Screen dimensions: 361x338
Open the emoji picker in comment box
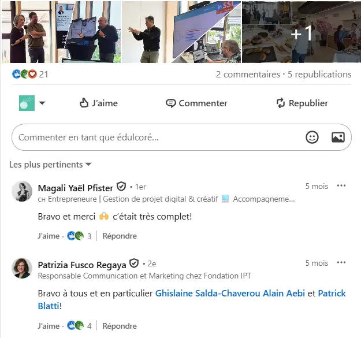click(312, 138)
